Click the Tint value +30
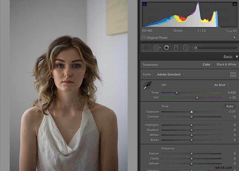The height and width of the screenshot is (171, 239). (x=233, y=97)
